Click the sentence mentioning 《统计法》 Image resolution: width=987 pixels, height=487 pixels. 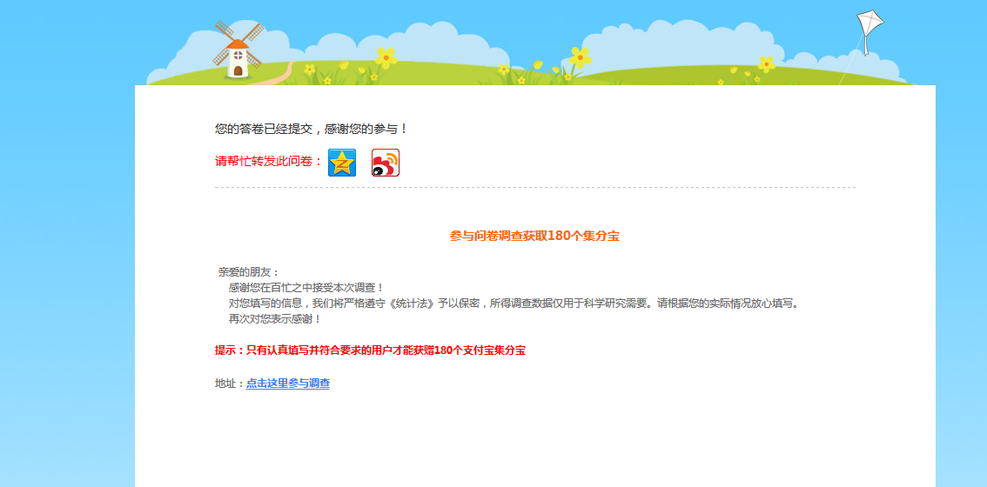point(514,304)
